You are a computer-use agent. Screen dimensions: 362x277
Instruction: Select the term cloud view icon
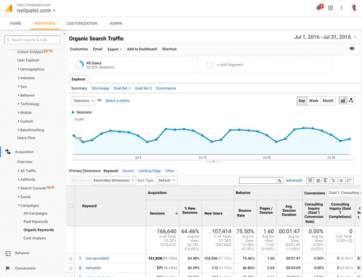click(x=341, y=181)
